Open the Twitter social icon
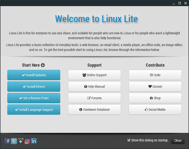Viewport: 189px width, 149px height. (14, 141)
